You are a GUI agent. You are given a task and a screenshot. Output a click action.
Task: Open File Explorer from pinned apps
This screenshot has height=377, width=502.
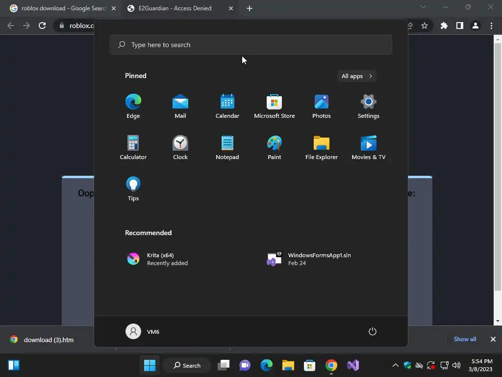click(322, 147)
